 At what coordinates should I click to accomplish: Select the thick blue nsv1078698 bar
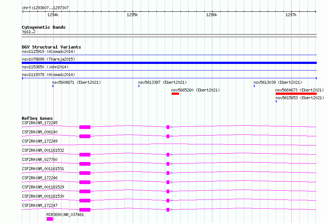click(x=169, y=63)
